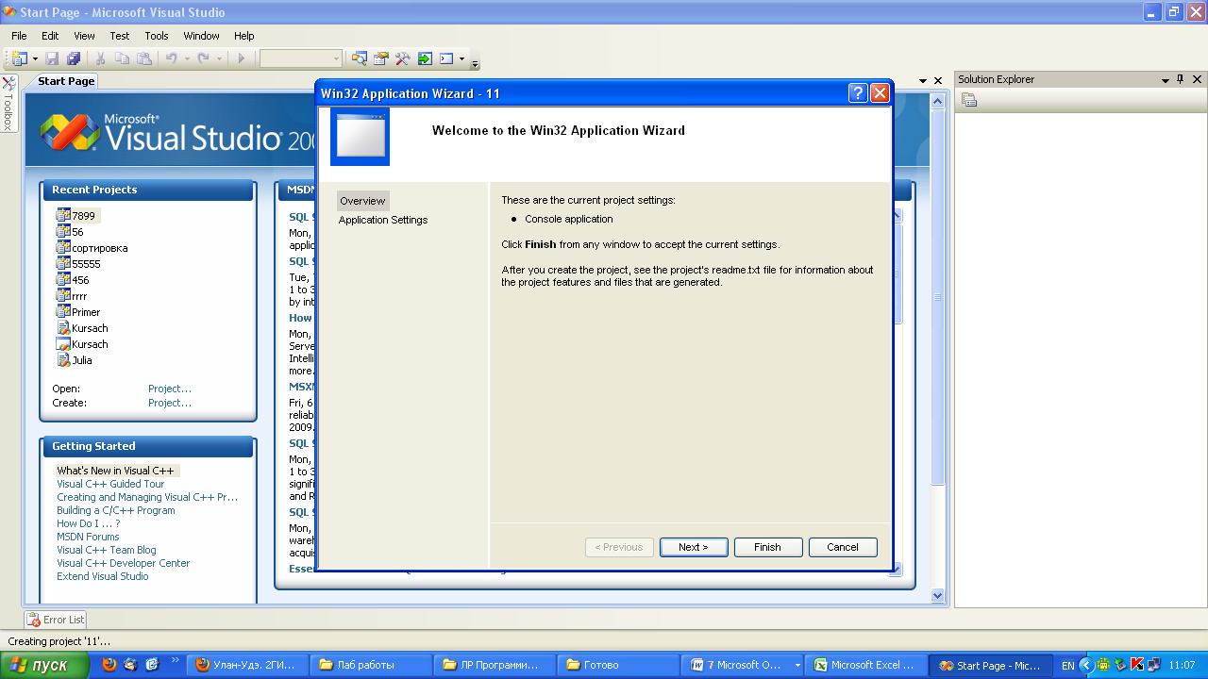Click the пуск Start button
1208x679 pixels.
tap(44, 665)
